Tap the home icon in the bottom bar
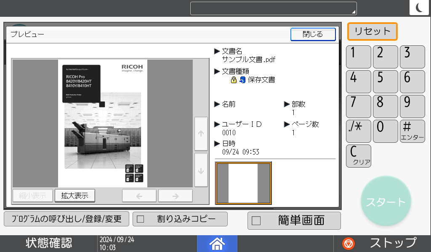Screen dimensions: 431x252 (x=217, y=243)
